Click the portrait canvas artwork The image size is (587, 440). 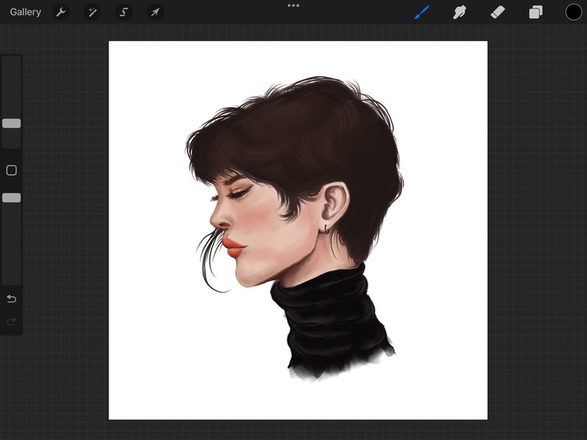(298, 230)
